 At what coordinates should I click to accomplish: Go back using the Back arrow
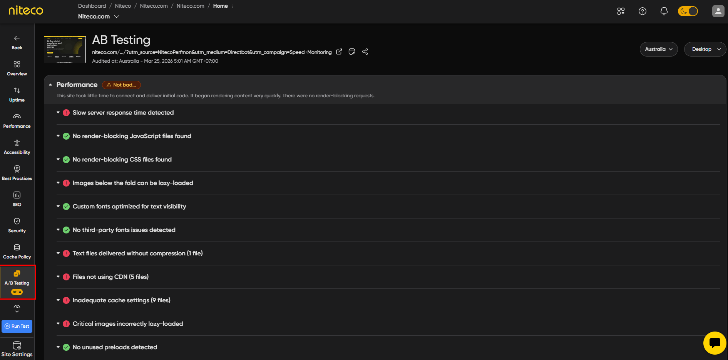(x=17, y=42)
